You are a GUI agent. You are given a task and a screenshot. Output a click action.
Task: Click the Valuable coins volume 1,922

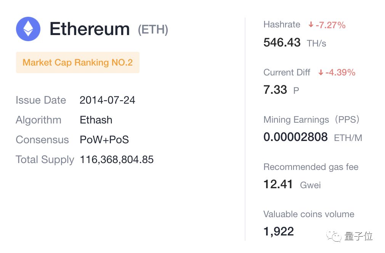[x=279, y=231]
